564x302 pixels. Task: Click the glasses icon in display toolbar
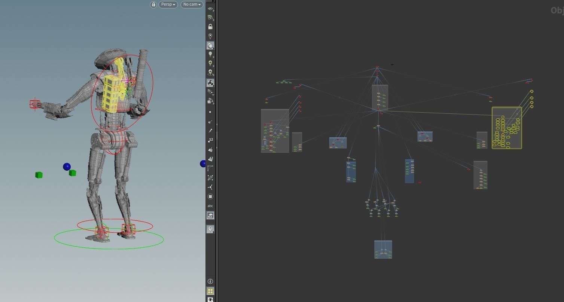tap(210, 92)
